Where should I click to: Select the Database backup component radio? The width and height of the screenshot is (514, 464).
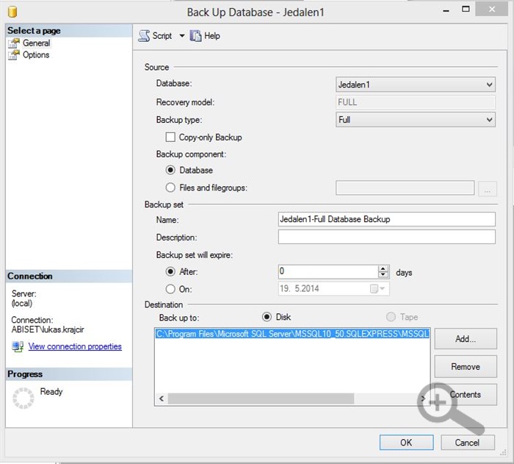tap(170, 170)
